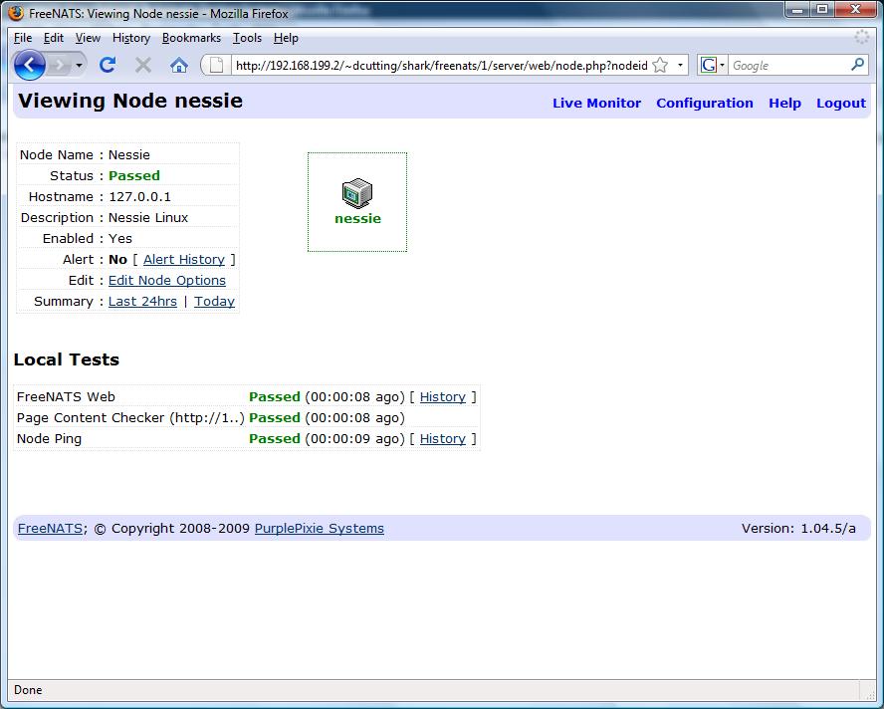Open the Live Monitor page
884x709 pixels.
click(x=596, y=103)
